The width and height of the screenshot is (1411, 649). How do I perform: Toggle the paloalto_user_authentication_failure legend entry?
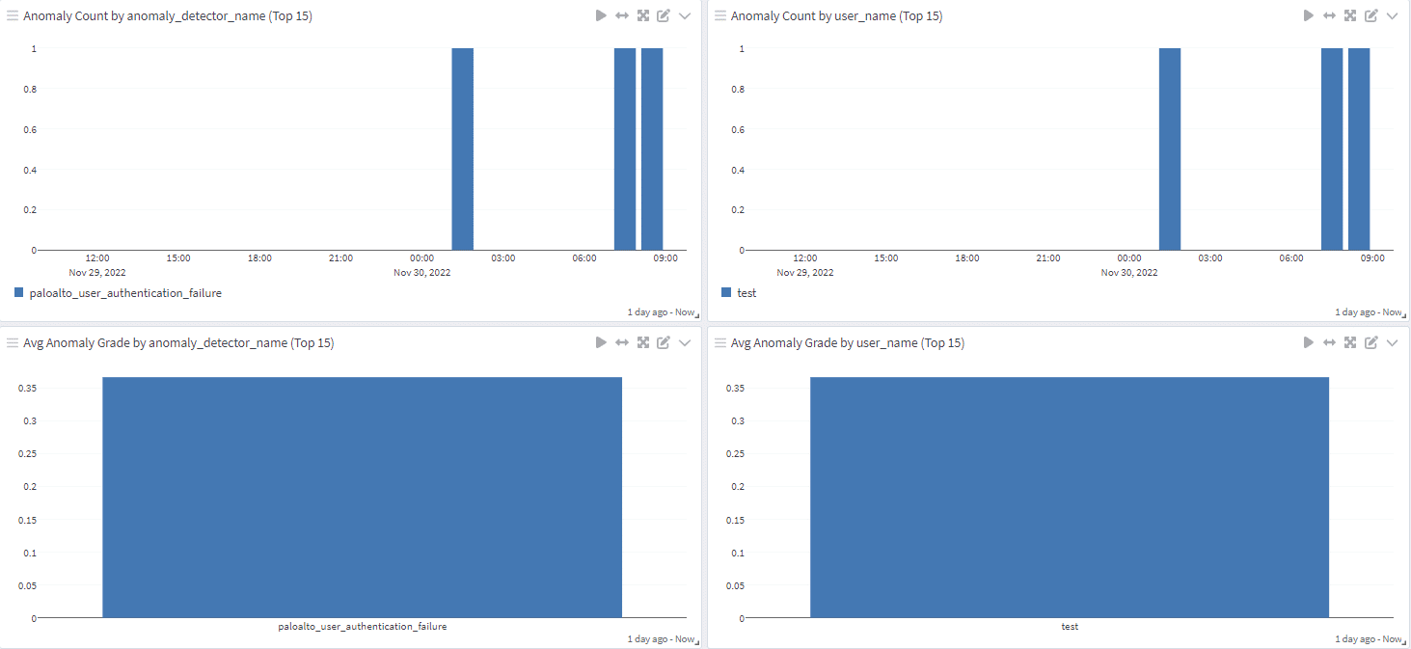[125, 293]
